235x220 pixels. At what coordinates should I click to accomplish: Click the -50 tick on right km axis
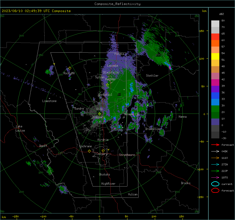201,142
